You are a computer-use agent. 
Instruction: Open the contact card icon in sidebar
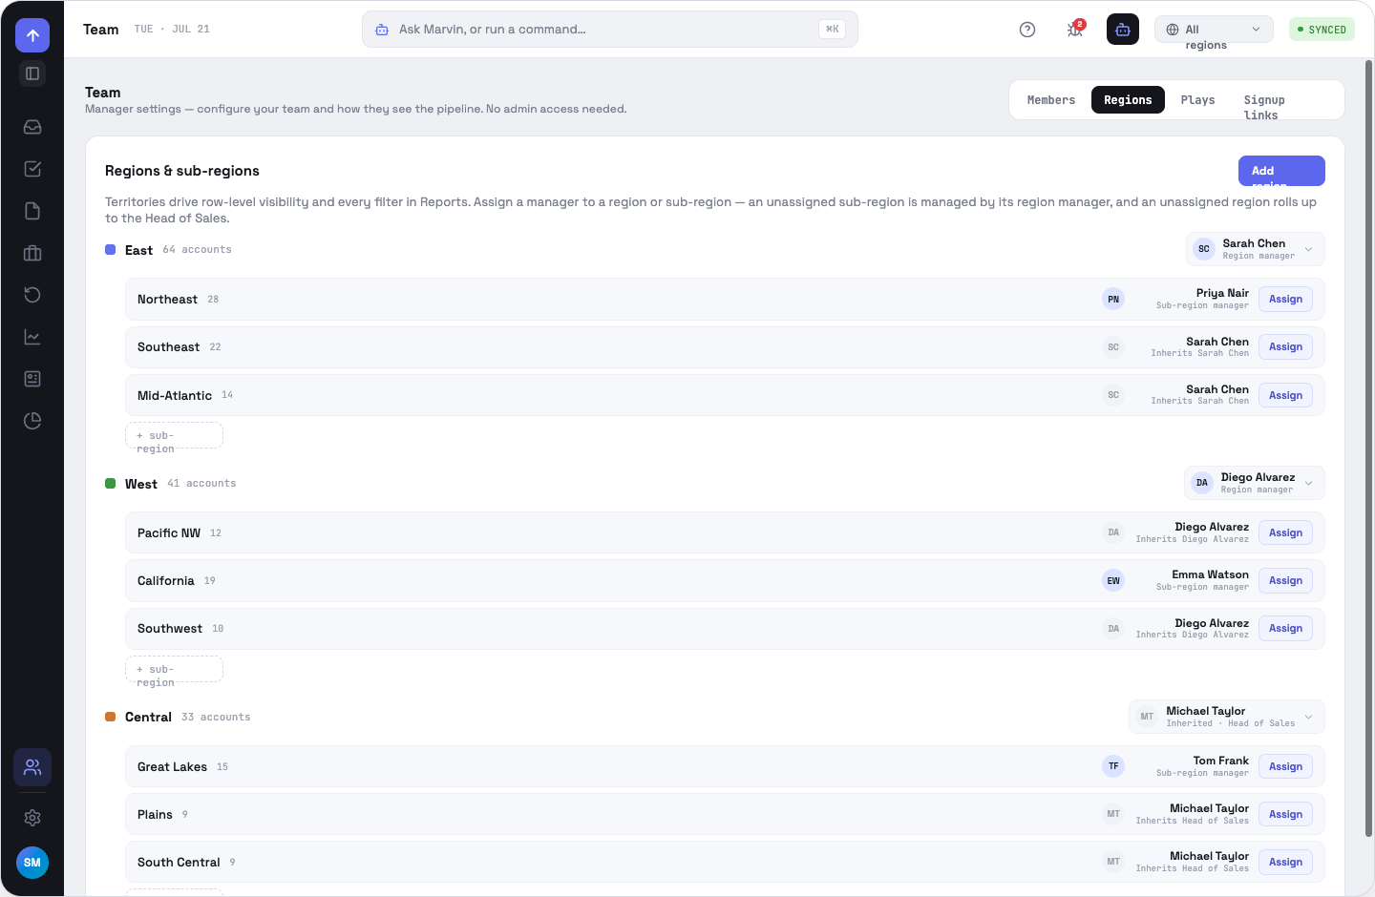point(32,379)
